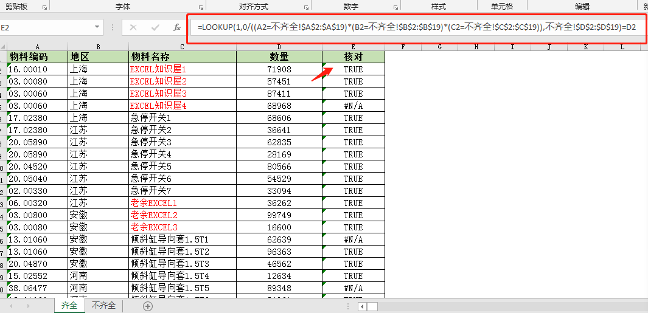Select column A header
This screenshot has height=313, width=648.
coord(37,47)
